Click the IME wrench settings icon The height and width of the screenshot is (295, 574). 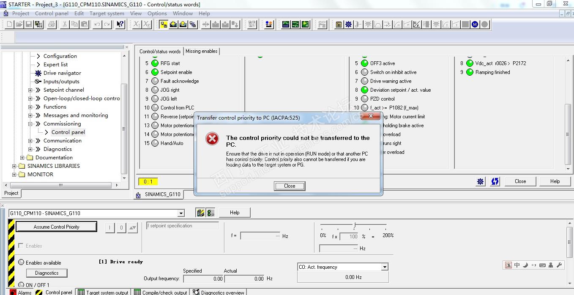[x=559, y=265]
